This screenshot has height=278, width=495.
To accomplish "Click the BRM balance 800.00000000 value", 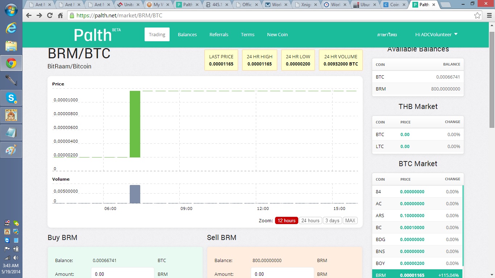I will [x=446, y=89].
